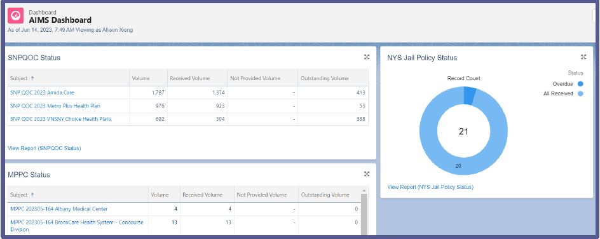
Task: Click VNSNY volume value 692
Action: 160,119
